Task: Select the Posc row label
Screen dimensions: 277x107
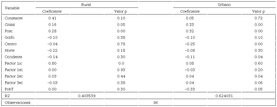Action: coord(9,31)
